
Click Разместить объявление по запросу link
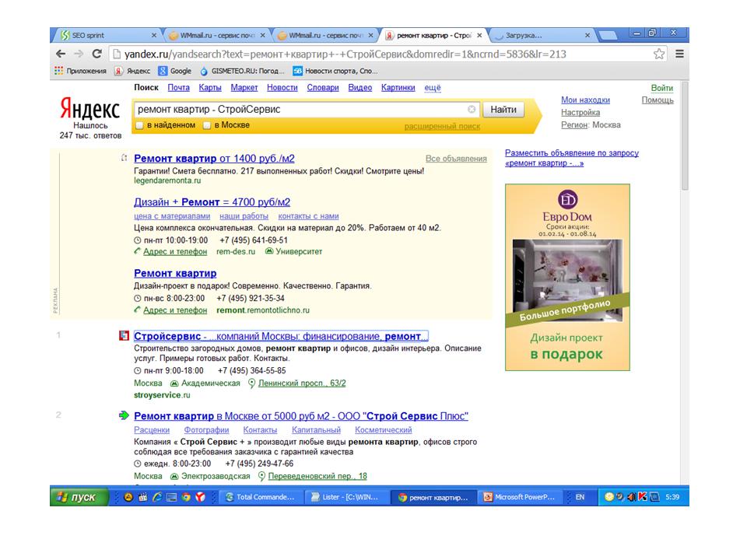point(572,158)
